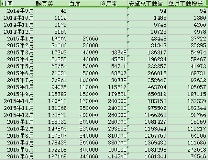The height and width of the screenshot is (160, 208).
Task: Click the 2015年3月 row label
Action: [x=18, y=52]
